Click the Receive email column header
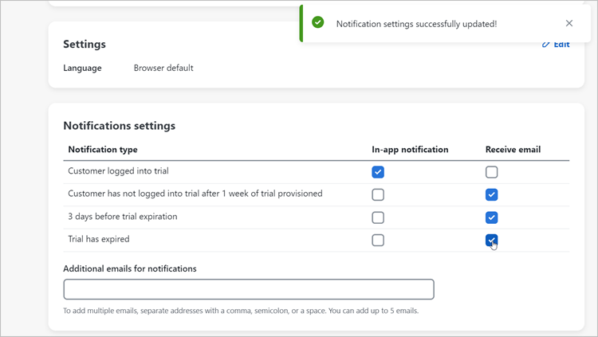598x337 pixels. 513,150
